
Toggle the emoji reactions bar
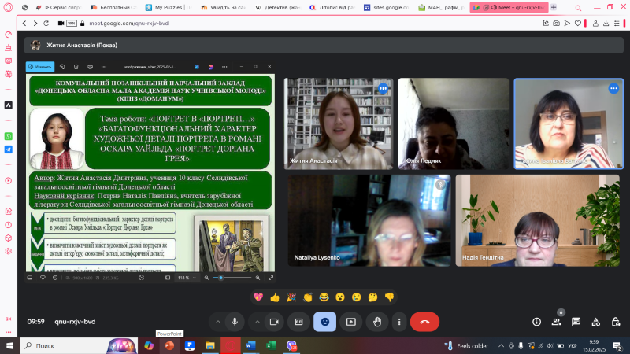point(324,321)
